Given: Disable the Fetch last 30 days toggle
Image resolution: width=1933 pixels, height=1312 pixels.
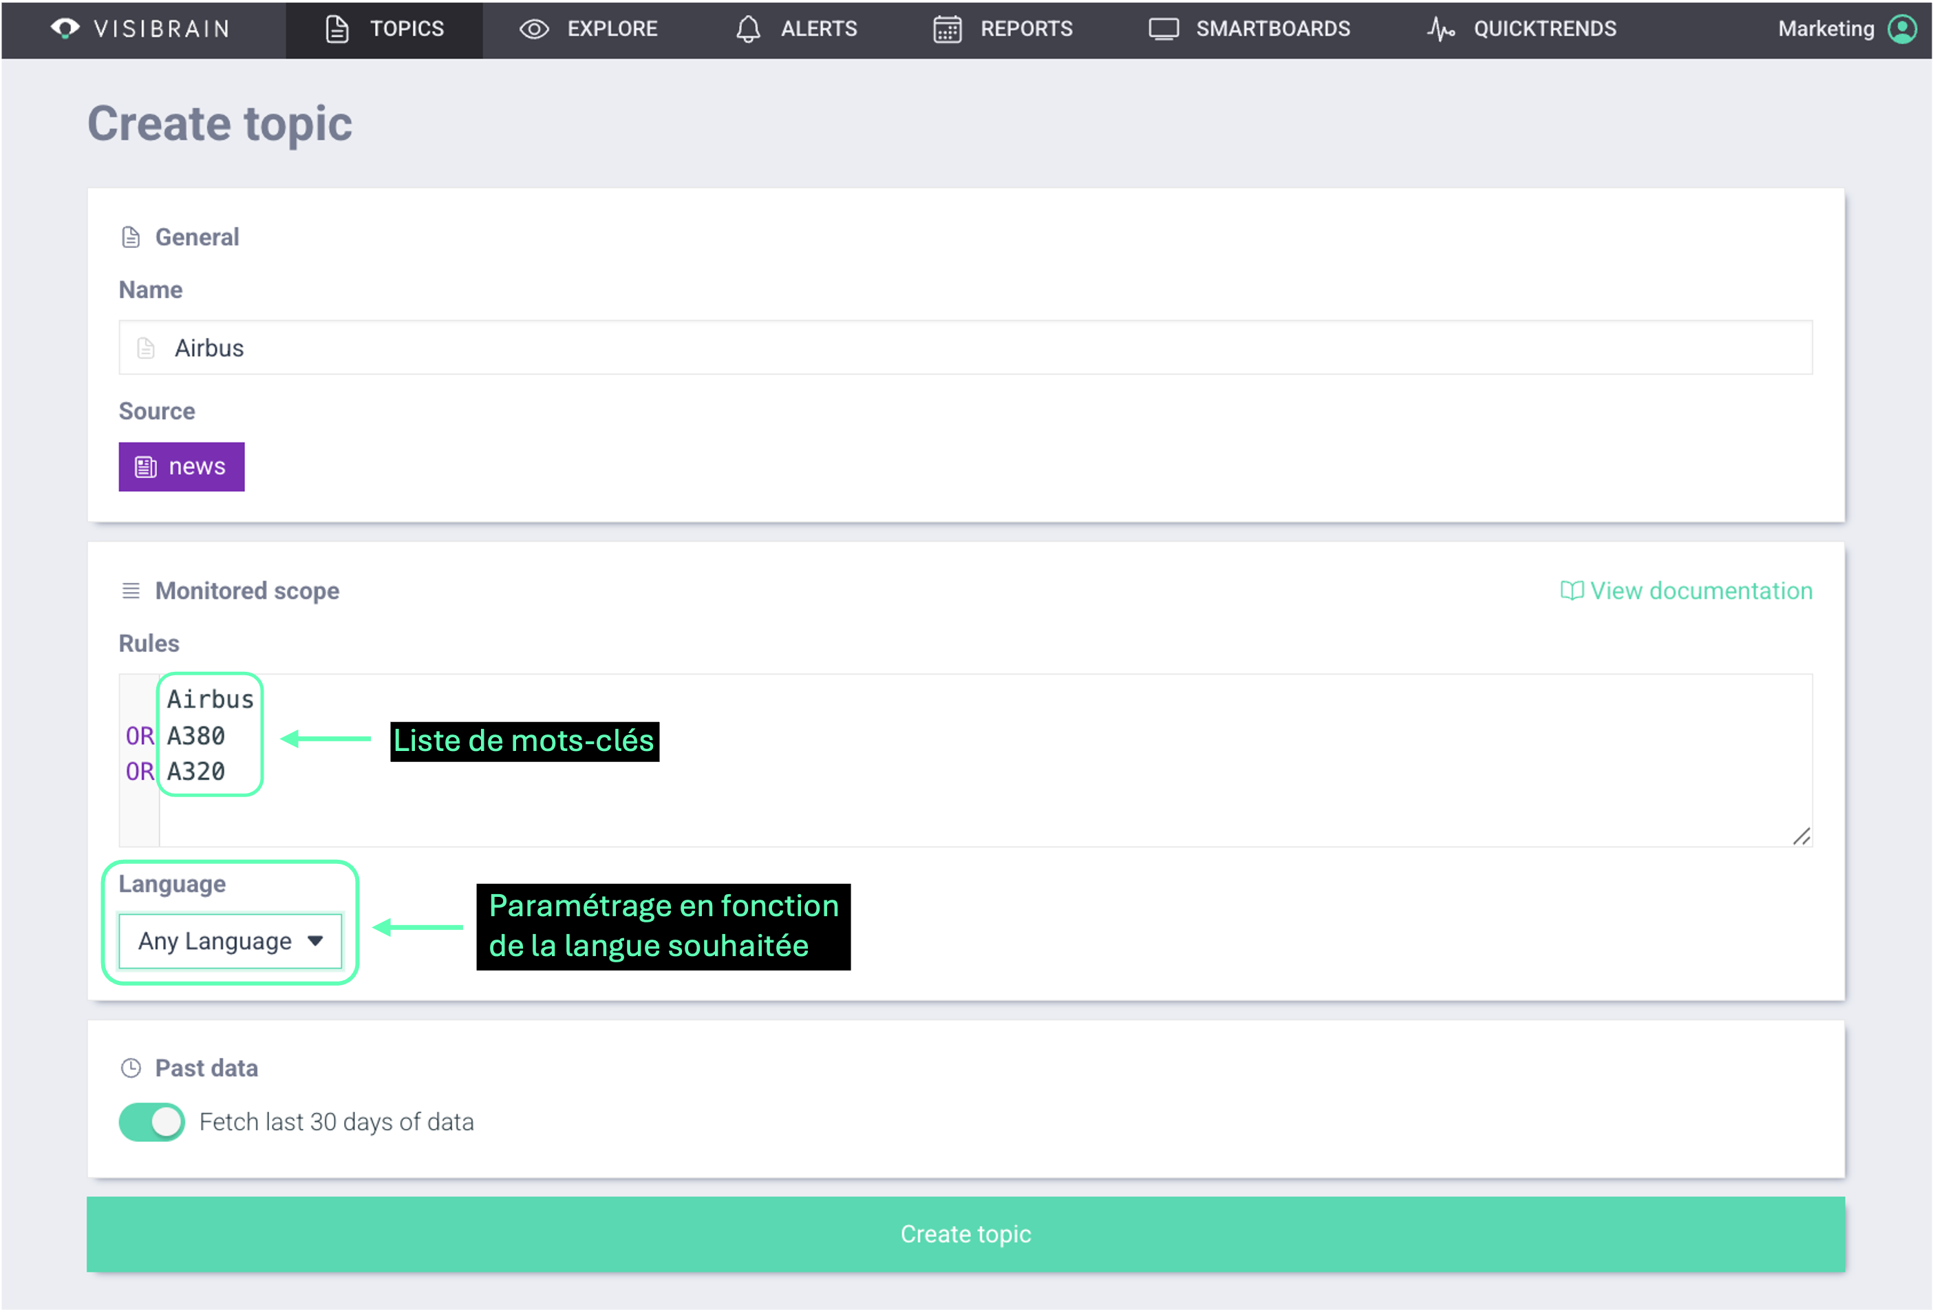Looking at the screenshot, I should pyautogui.click(x=151, y=1121).
